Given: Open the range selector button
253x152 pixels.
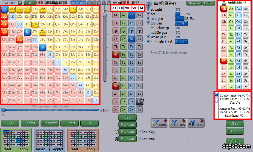Looking at the screenshot, I should pyautogui.click(x=30, y=3).
